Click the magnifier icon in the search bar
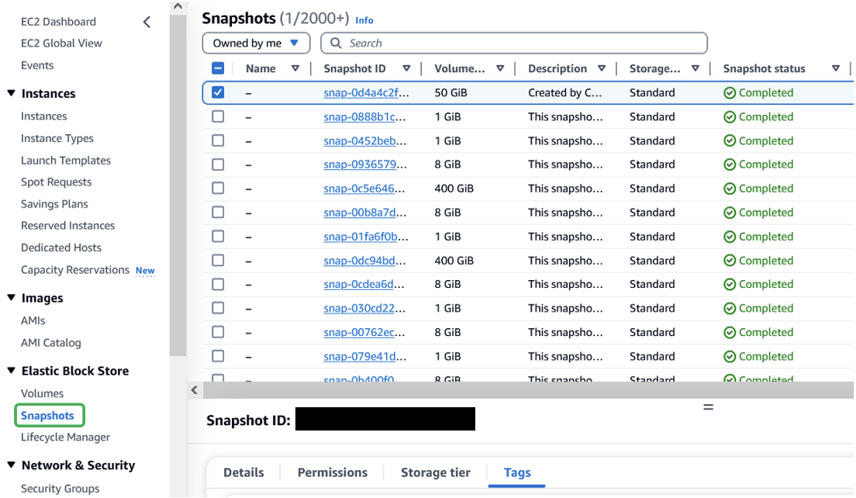This screenshot has width=856, height=498. point(335,43)
